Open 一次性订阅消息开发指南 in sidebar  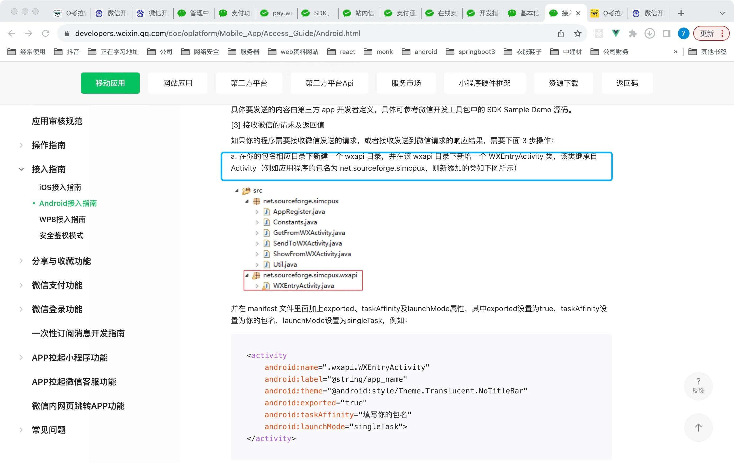78,333
